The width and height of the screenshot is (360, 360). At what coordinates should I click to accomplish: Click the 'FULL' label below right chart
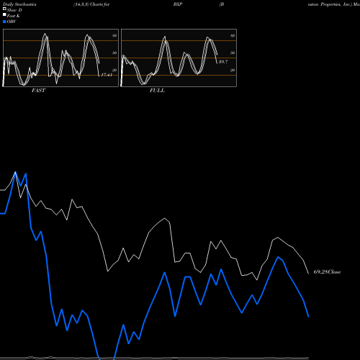[x=157, y=91]
